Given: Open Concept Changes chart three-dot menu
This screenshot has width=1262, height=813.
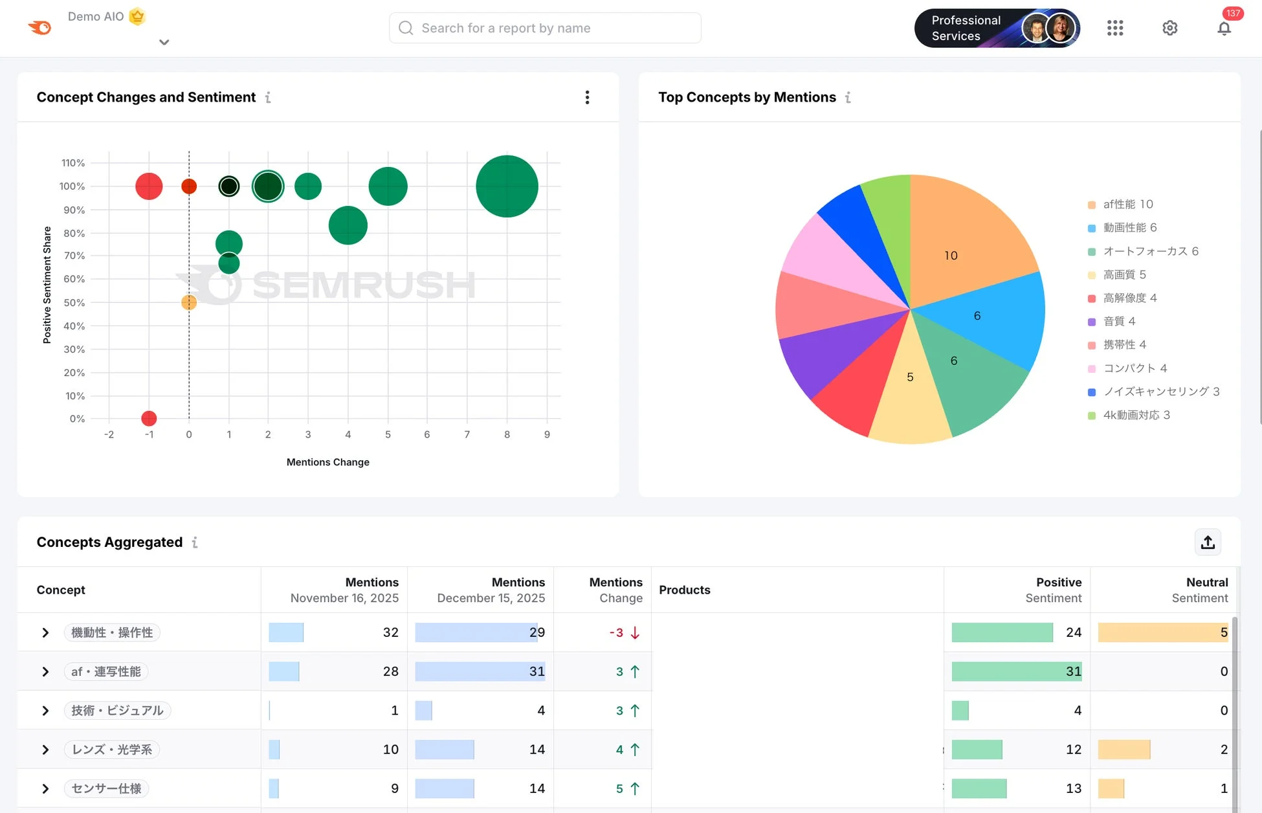Looking at the screenshot, I should [587, 97].
